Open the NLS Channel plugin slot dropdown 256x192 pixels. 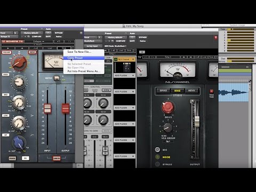click(x=133, y=59)
